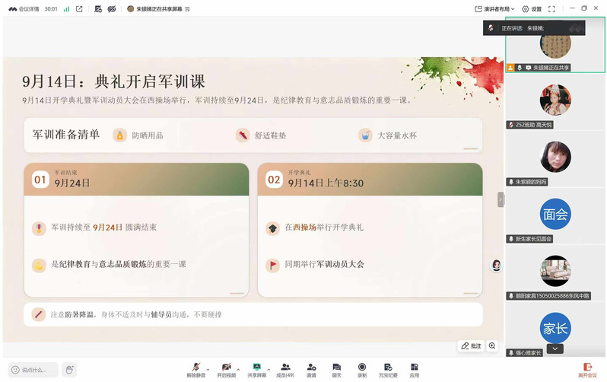Start recording with the 录制 icon
The height and width of the screenshot is (382, 607).
[x=362, y=370]
